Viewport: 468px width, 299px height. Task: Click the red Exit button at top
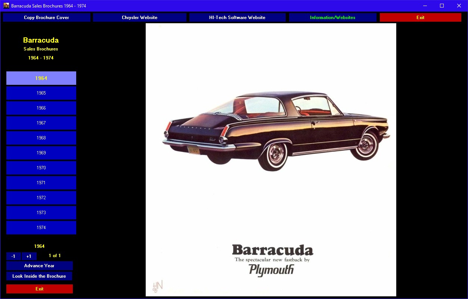tap(421, 18)
